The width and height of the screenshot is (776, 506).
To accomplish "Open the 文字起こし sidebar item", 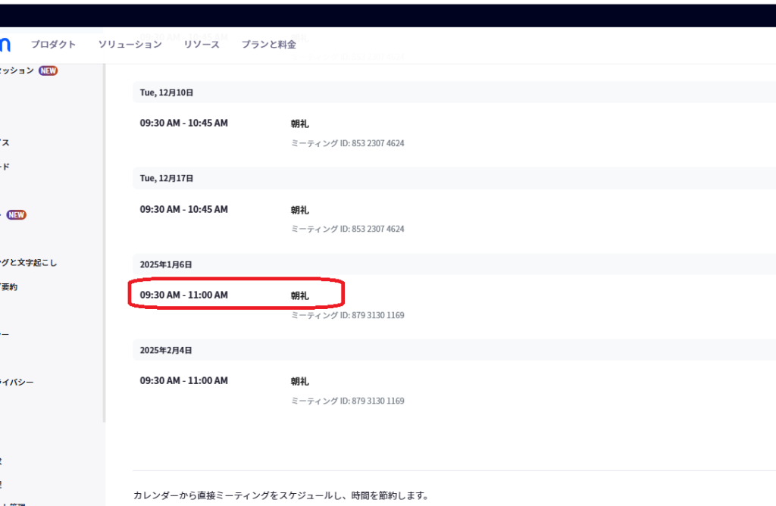I will [29, 263].
